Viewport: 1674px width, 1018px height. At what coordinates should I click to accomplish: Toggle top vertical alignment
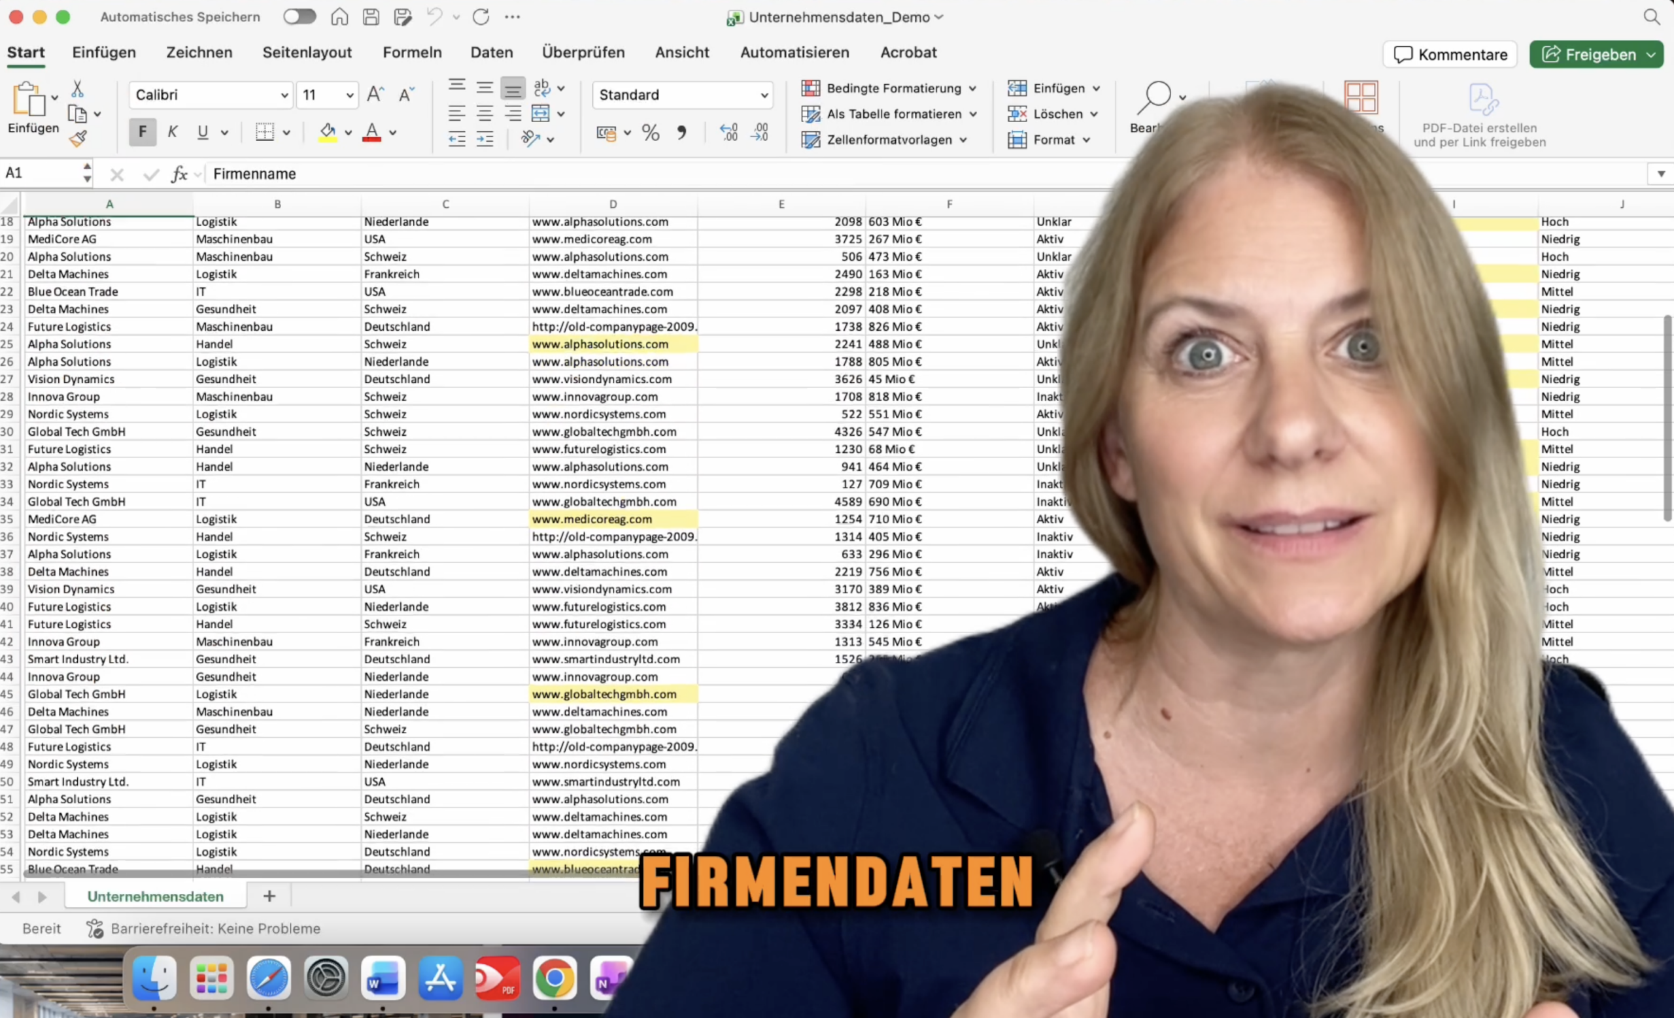coord(457,86)
